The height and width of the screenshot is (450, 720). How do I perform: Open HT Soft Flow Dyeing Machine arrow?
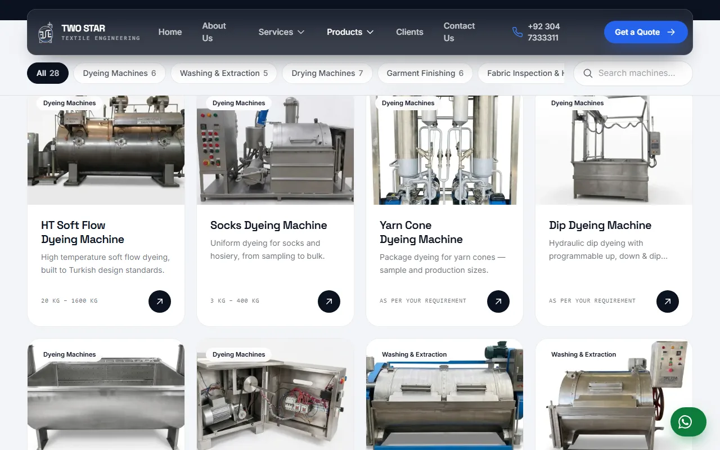click(160, 301)
